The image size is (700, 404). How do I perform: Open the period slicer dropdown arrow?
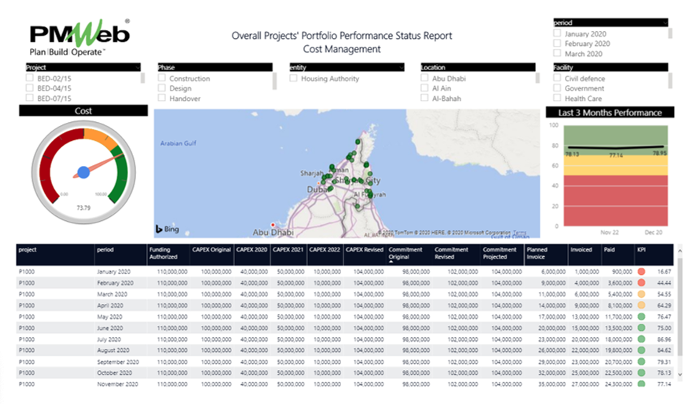pyautogui.click(x=664, y=23)
